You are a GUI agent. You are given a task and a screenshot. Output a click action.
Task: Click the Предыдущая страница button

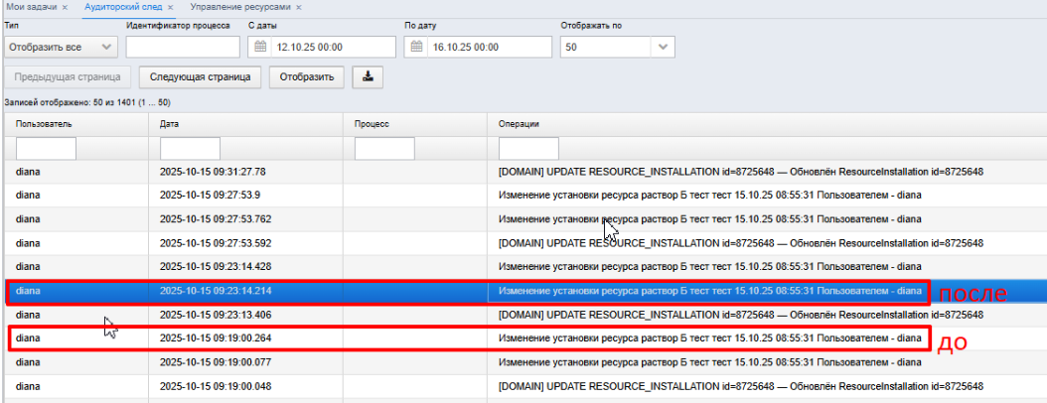point(67,76)
